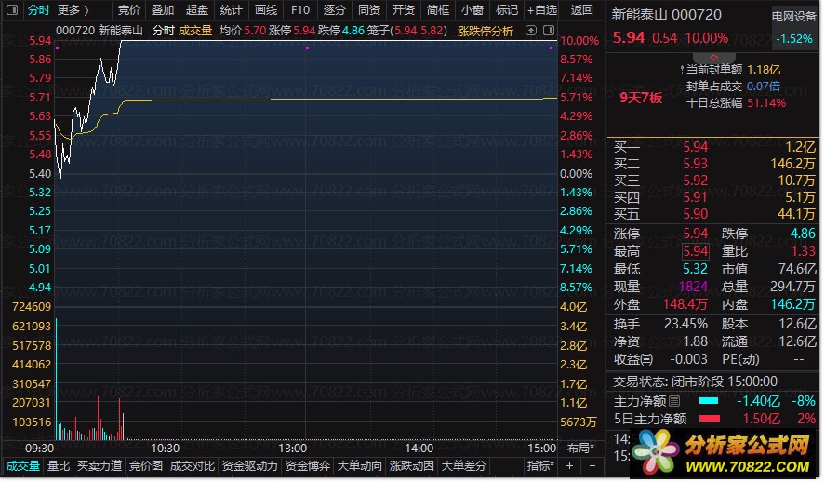The width and height of the screenshot is (825, 482).
Task: Collapse the limit-up info panel red chevron
Action: click(713, 58)
